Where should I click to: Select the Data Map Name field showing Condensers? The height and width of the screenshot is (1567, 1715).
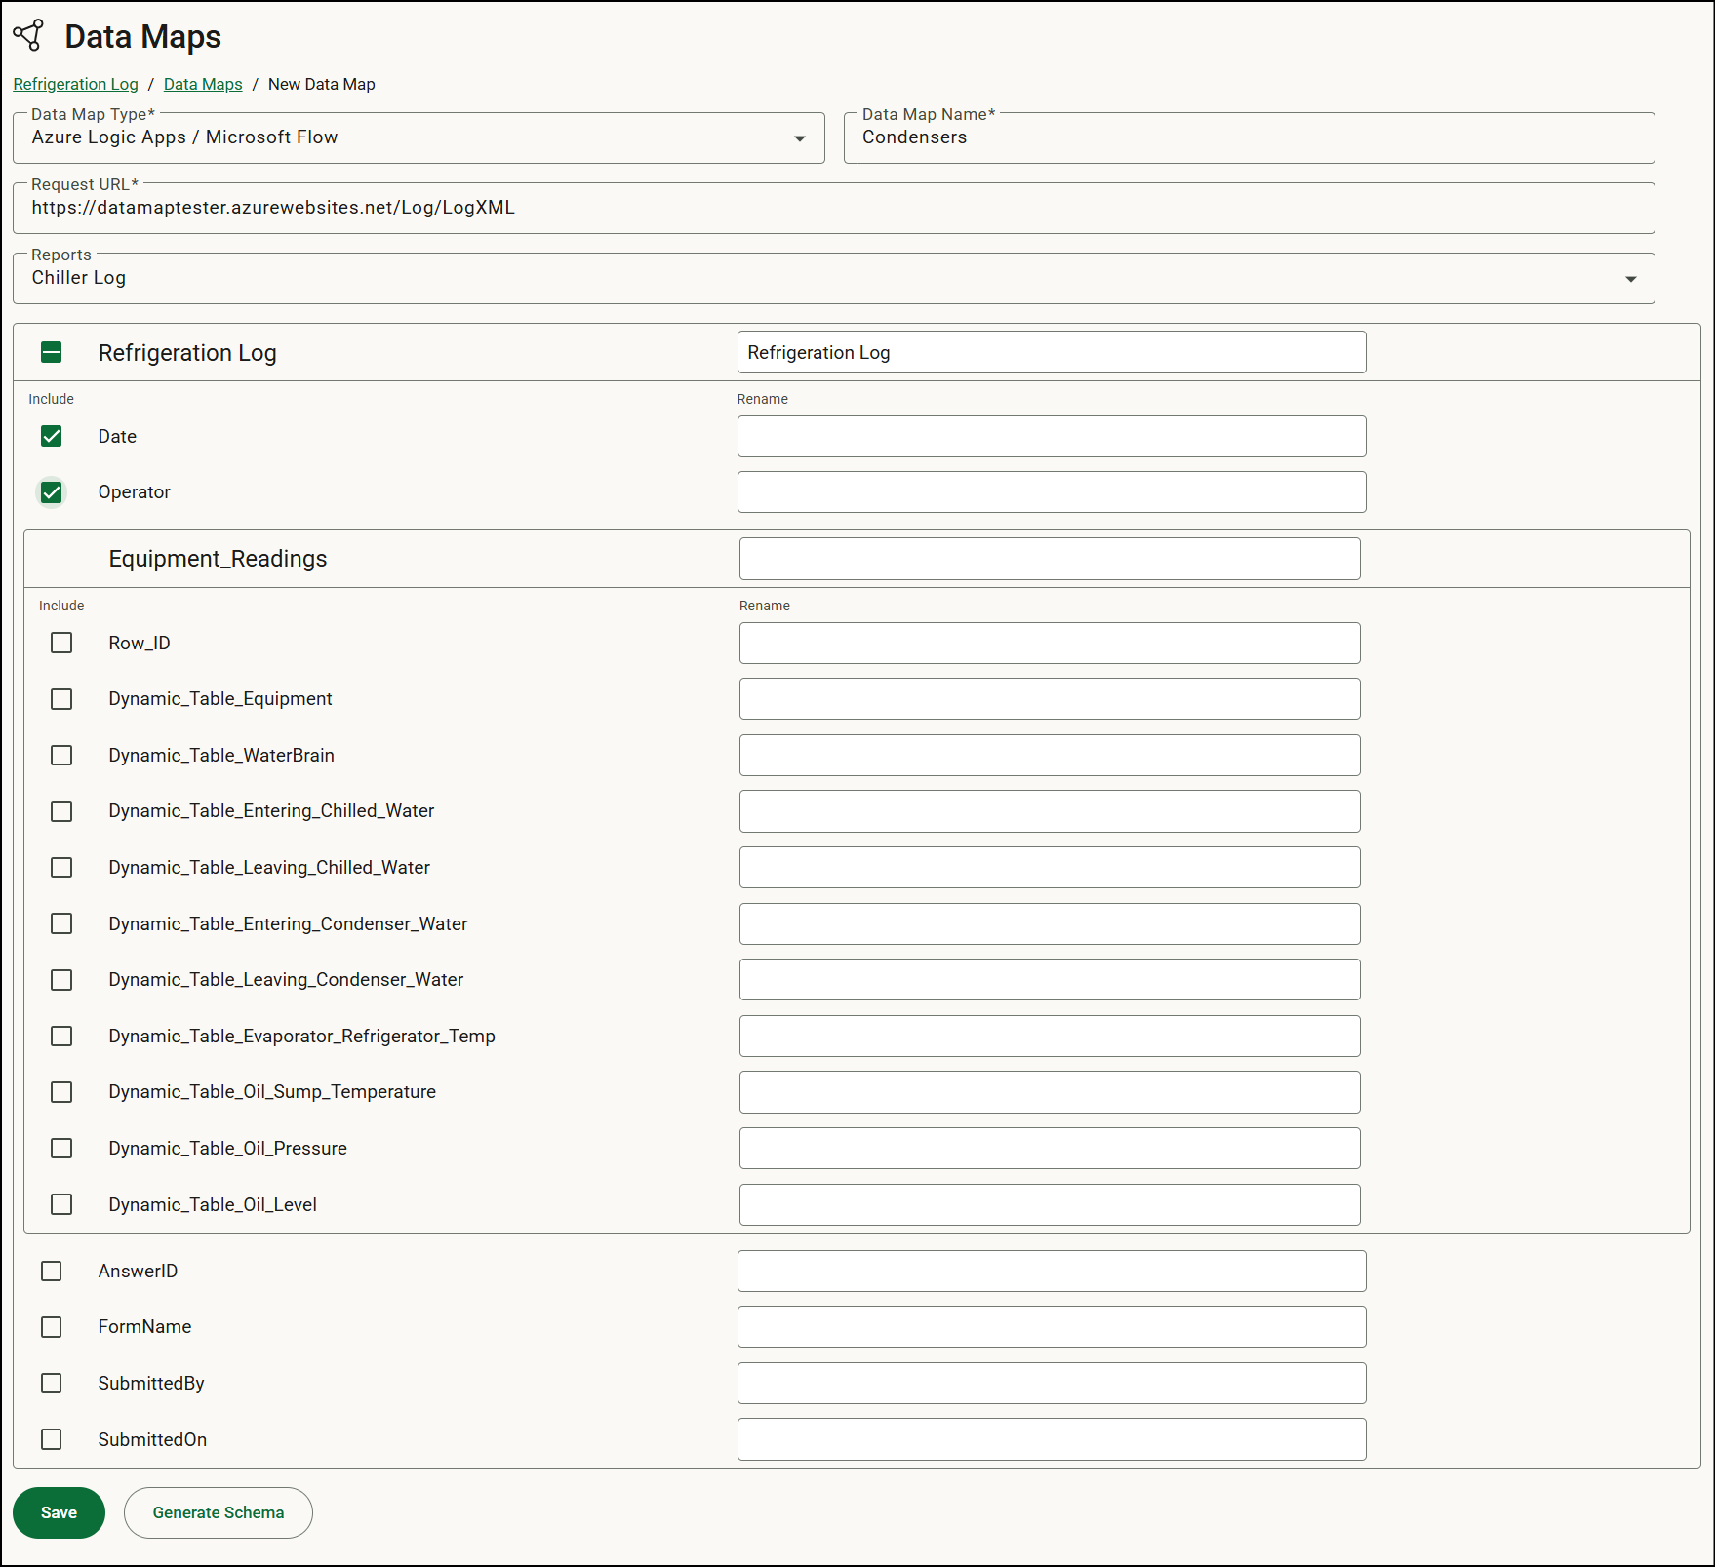1249,137
